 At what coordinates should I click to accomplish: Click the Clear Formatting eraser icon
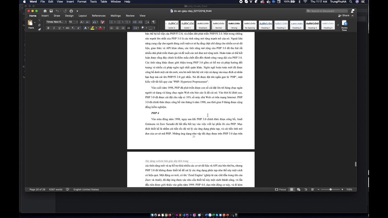click(102, 22)
